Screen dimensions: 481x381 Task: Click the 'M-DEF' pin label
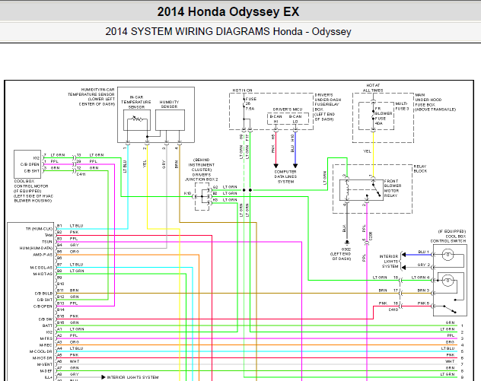[x=46, y=371]
